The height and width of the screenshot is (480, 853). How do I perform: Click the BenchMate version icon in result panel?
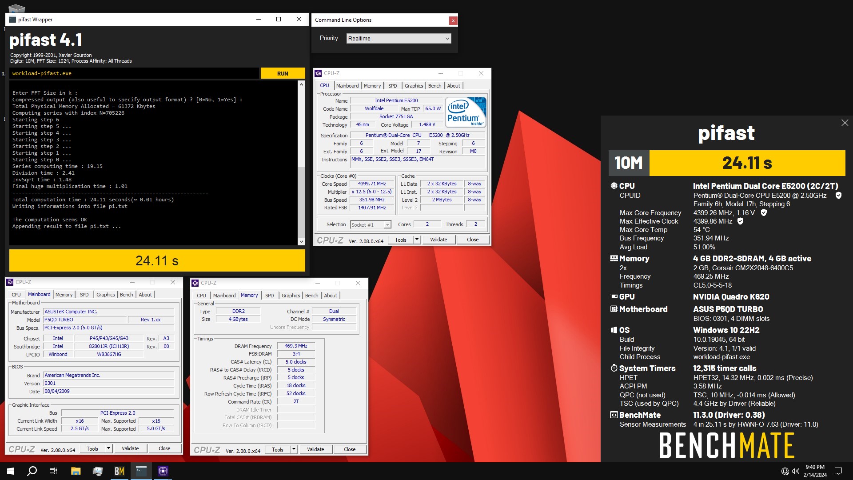pyautogui.click(x=614, y=415)
